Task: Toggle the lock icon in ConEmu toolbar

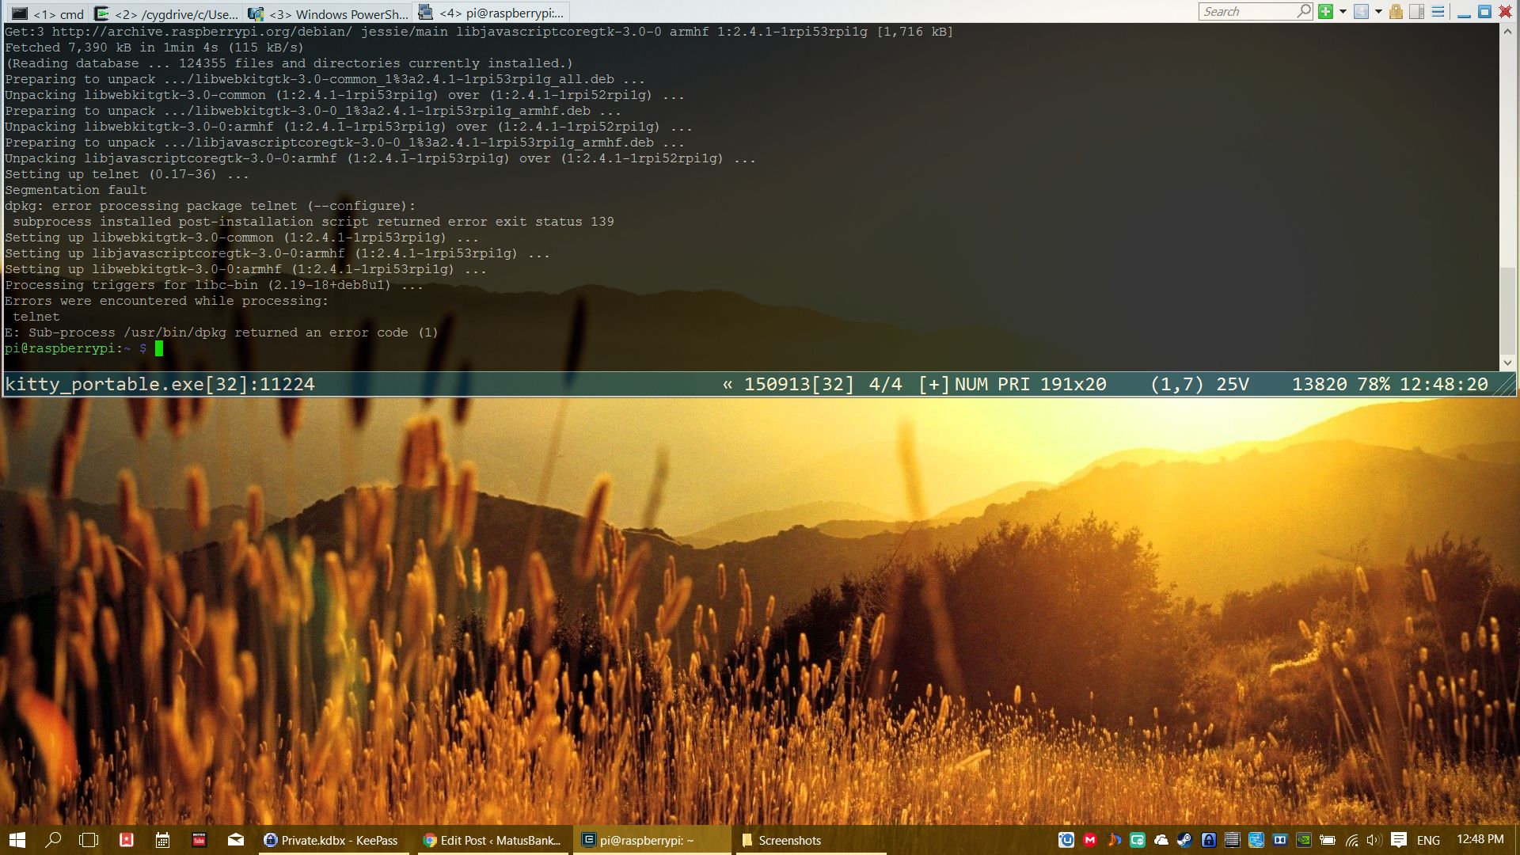Action: 1396,11
